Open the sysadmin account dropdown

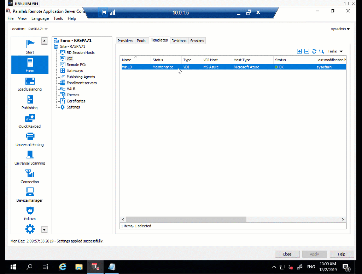[340, 29]
